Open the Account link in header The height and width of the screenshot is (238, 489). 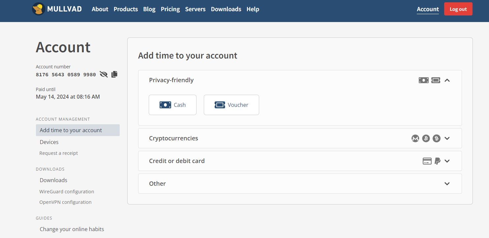pos(428,9)
